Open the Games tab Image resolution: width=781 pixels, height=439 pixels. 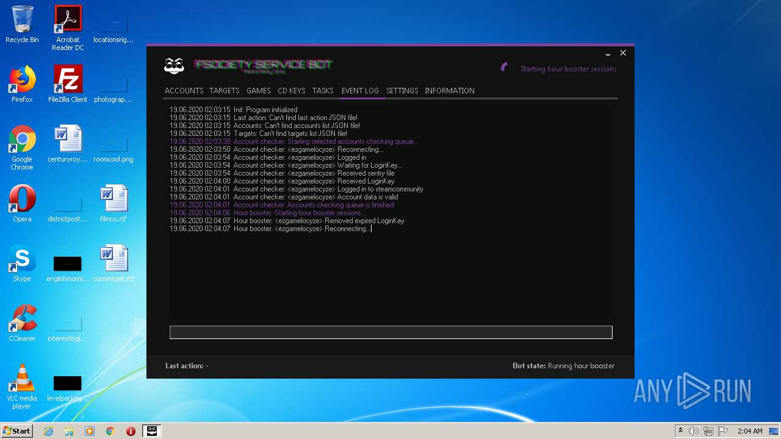coord(258,91)
